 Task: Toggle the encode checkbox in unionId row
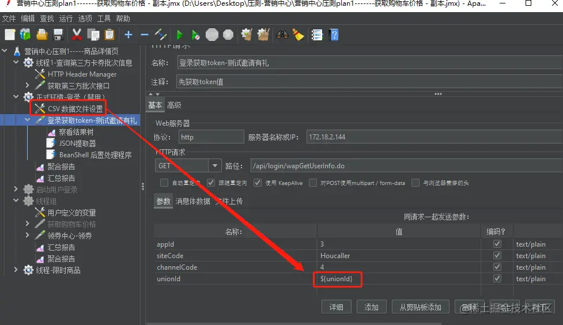497,278
